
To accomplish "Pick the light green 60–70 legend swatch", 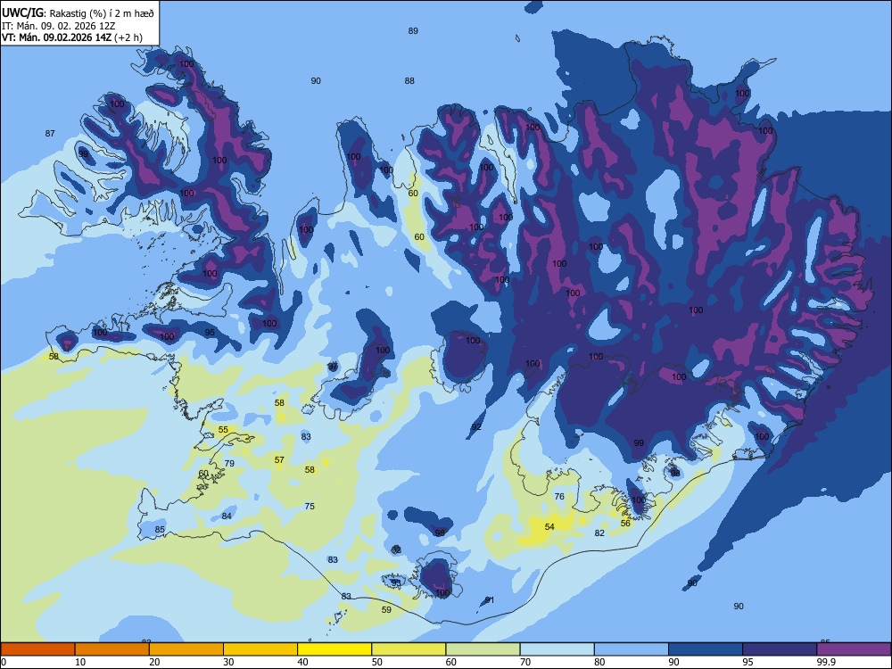I will click(x=483, y=649).
